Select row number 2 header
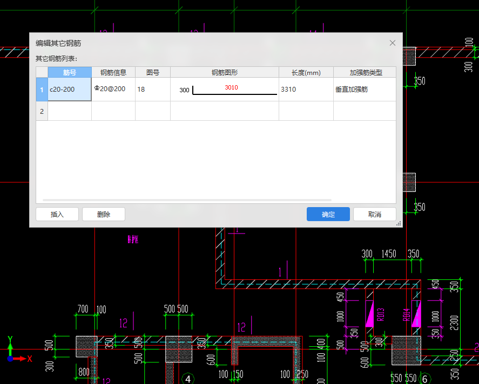The image size is (479, 384). 42,111
